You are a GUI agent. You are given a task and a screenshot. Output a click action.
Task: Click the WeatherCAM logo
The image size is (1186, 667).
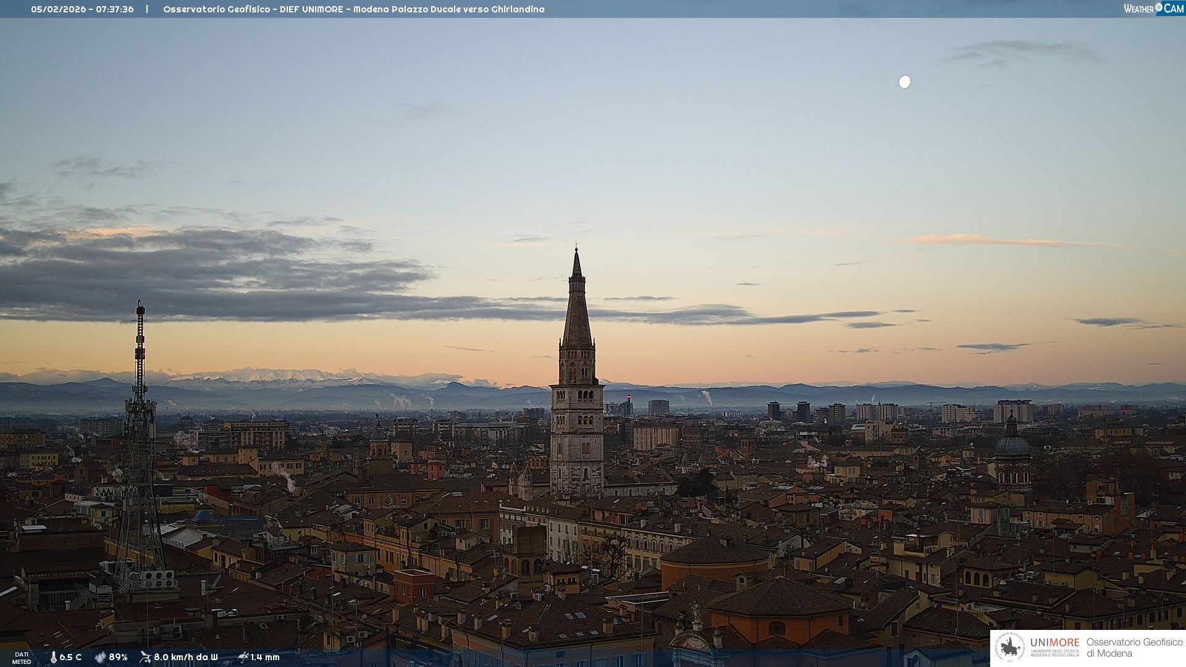(x=1153, y=8)
